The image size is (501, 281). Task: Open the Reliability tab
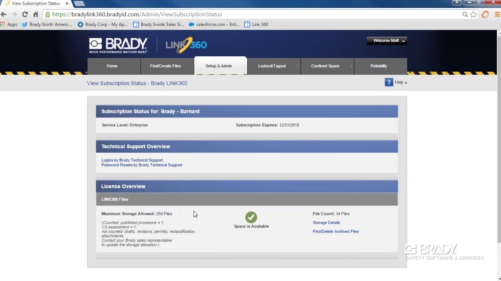380,66
